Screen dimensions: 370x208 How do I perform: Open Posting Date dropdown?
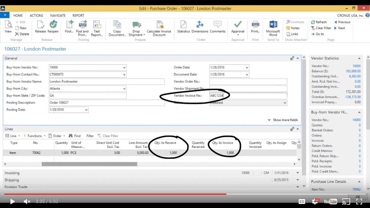(86, 110)
